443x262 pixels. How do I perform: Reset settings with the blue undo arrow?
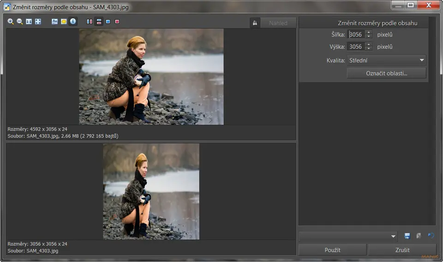click(x=431, y=236)
